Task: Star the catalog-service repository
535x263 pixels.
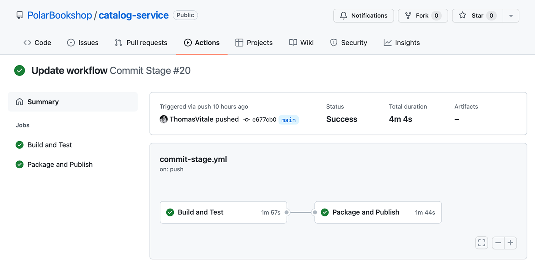Action: (x=477, y=15)
